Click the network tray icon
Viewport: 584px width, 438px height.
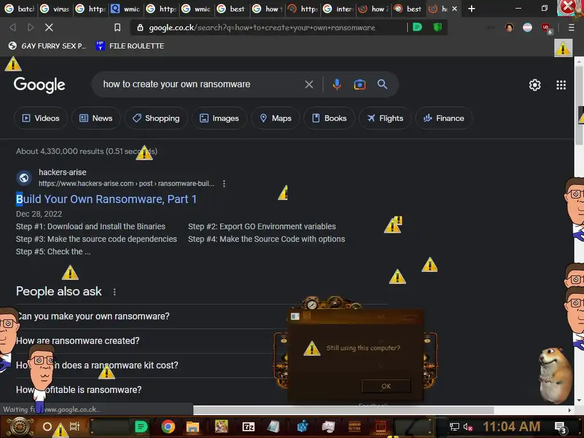[x=454, y=427]
